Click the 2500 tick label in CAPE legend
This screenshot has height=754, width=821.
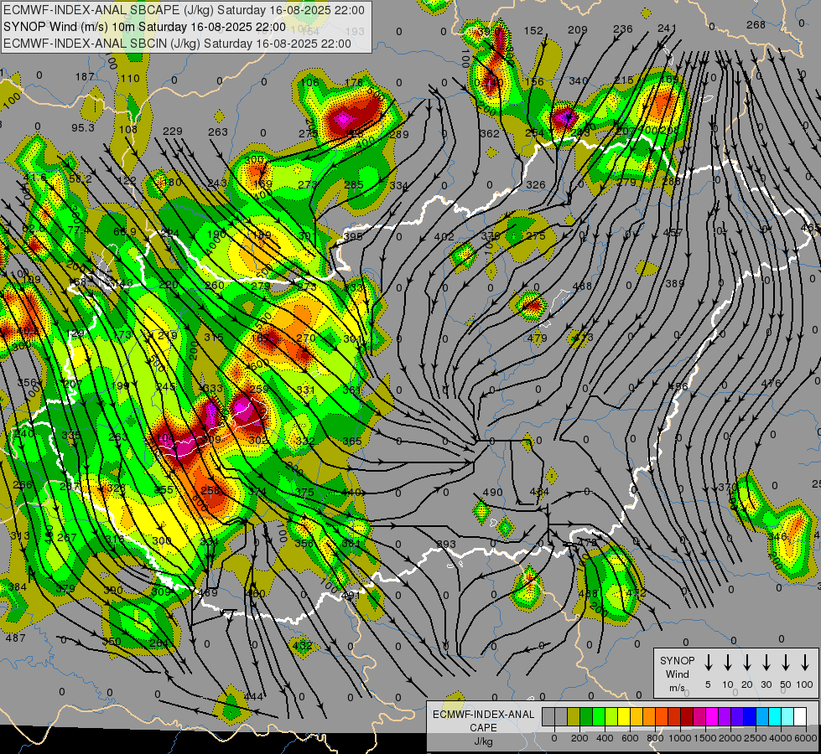(x=755, y=738)
